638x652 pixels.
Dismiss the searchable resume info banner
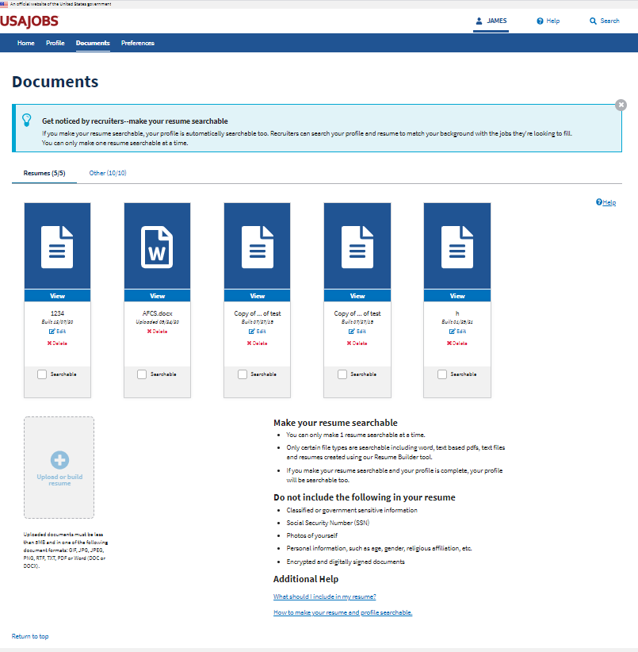pos(621,105)
